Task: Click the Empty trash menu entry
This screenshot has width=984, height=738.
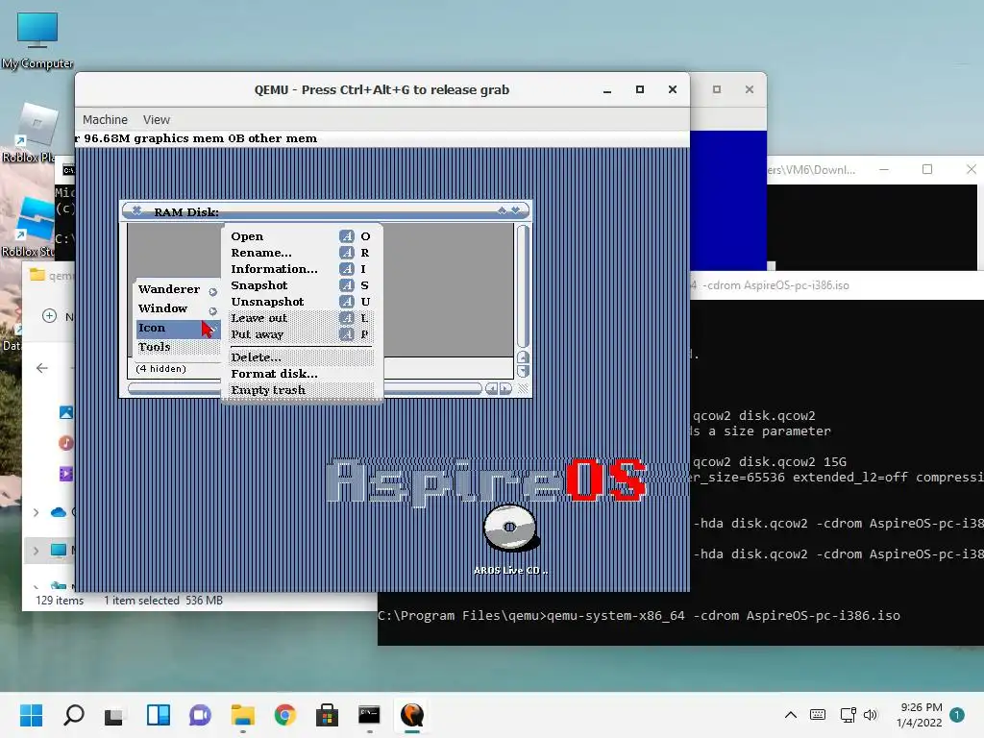Action: pyautogui.click(x=301, y=390)
